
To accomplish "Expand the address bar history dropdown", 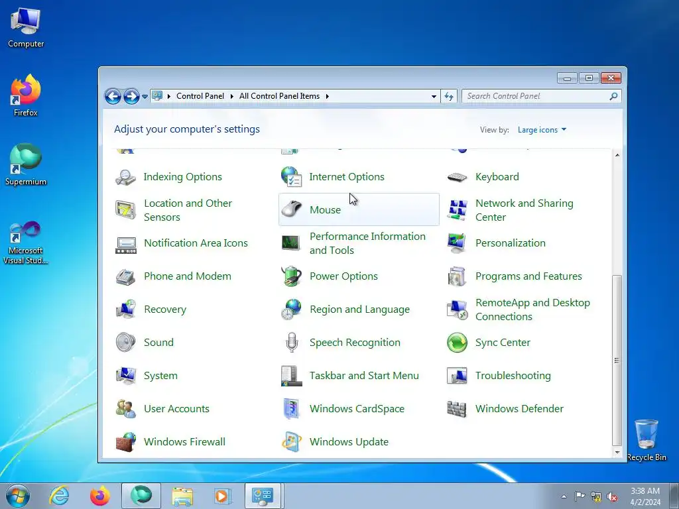I will (434, 97).
